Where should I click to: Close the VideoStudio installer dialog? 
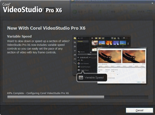152,3
